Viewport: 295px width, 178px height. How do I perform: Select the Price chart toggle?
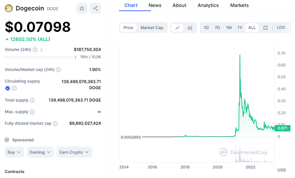click(x=128, y=28)
